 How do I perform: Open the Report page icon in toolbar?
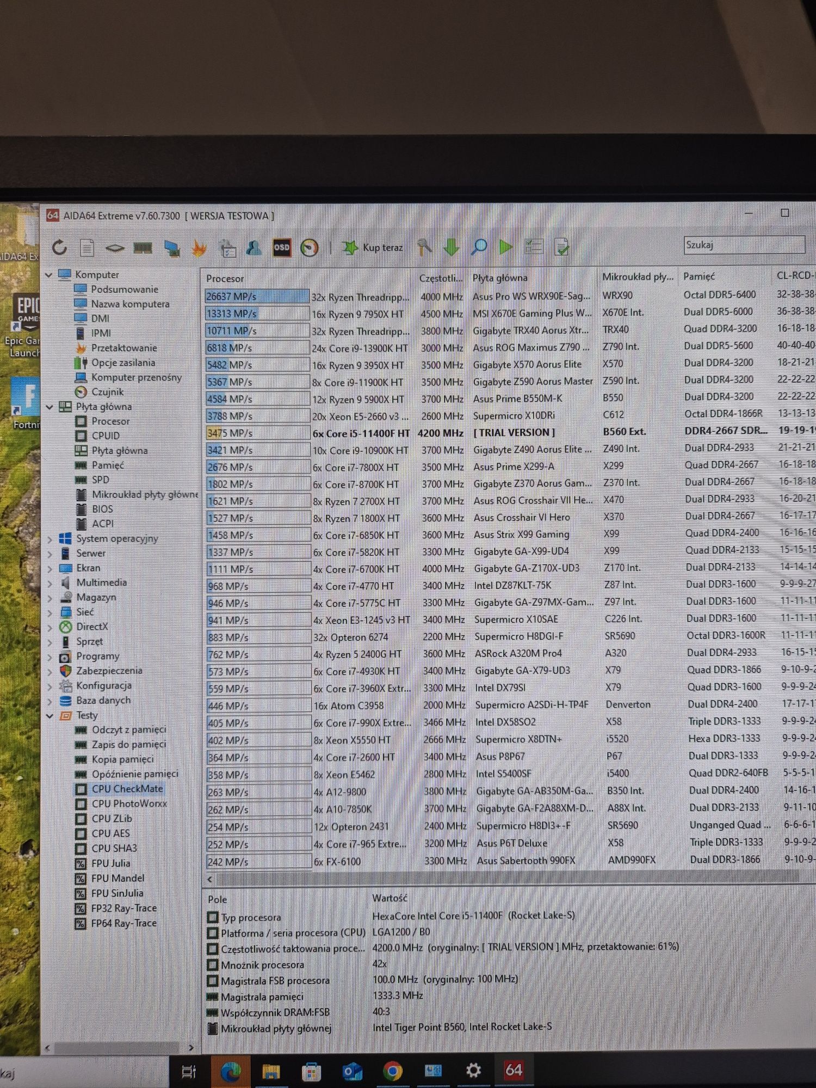[87, 248]
